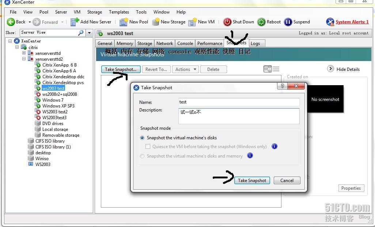Click the New VM icon
The width and height of the screenshot is (375, 227).
click(x=192, y=22)
